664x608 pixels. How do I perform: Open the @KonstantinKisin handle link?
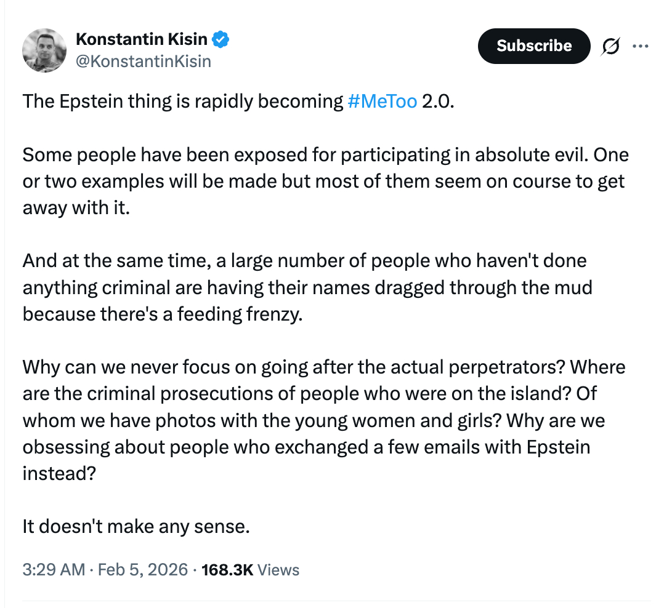[143, 61]
